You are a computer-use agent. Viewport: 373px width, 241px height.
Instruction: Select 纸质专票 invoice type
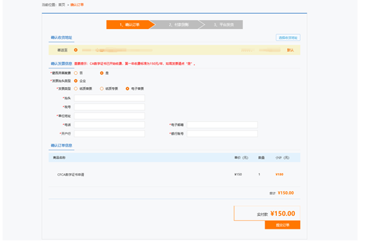tap(101, 89)
